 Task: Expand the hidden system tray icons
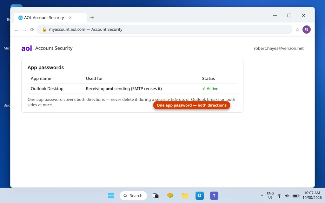(262, 195)
